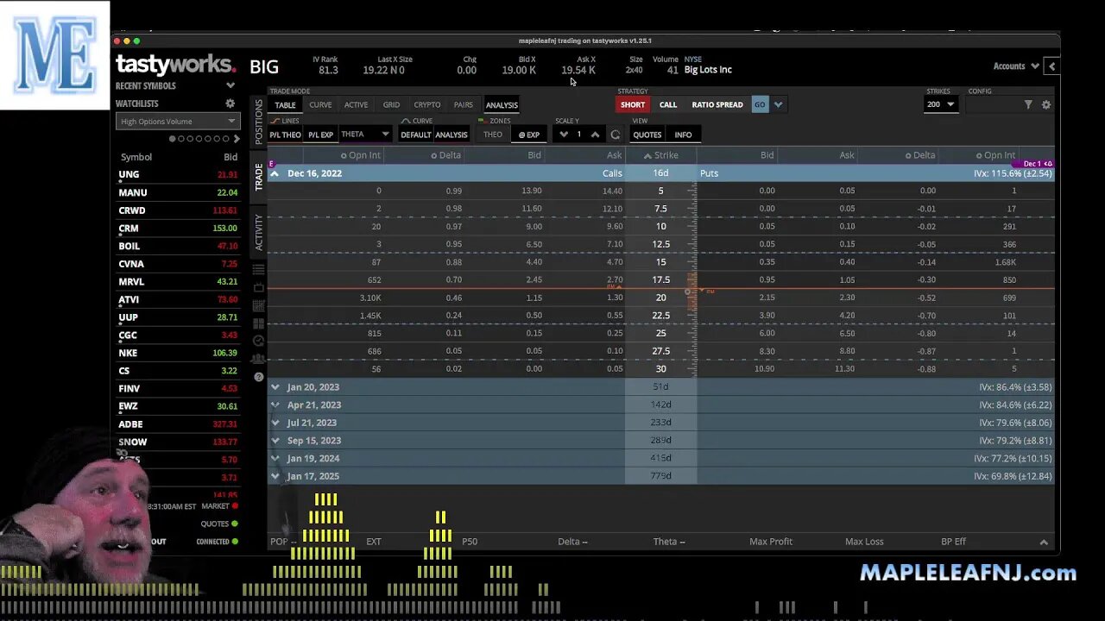Screen dimensions: 1105x621
Task: Expand the Jul 21, 2023 expiration
Action: [275, 423]
